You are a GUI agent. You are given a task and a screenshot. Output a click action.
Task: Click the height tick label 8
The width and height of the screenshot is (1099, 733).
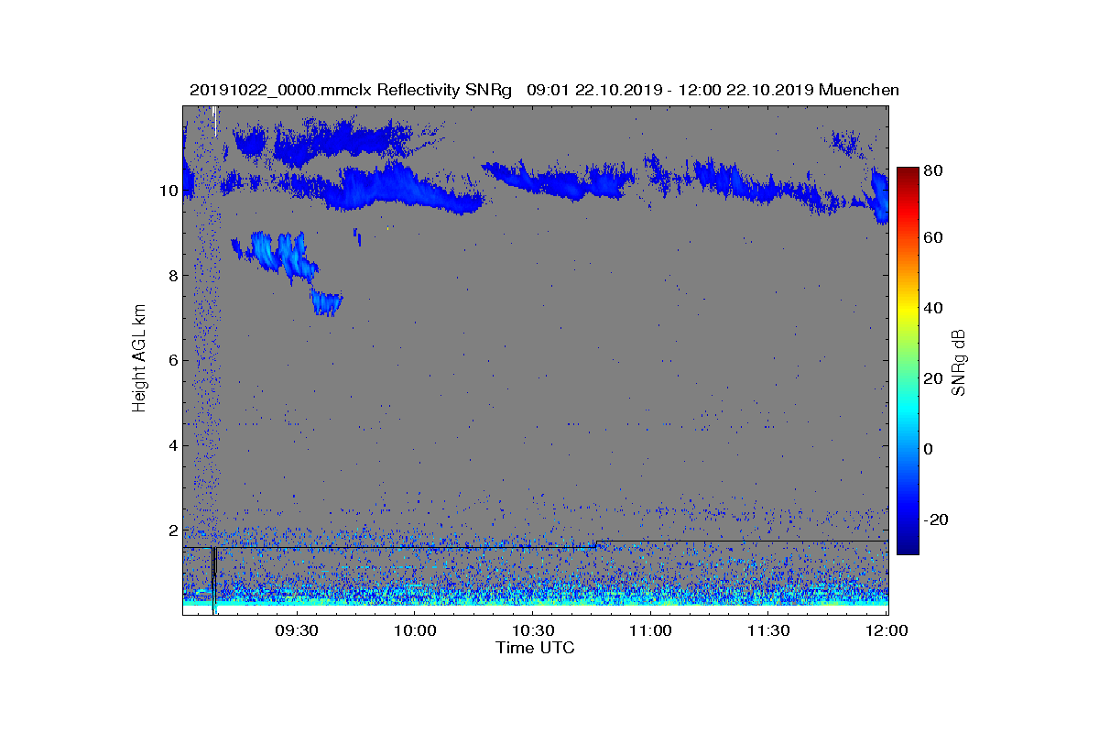pos(171,276)
